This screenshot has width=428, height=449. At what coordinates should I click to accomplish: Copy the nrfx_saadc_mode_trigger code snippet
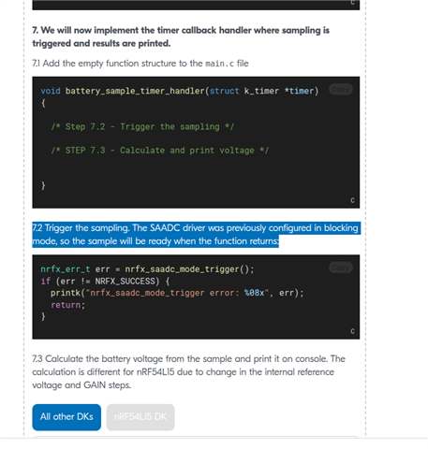click(x=341, y=268)
